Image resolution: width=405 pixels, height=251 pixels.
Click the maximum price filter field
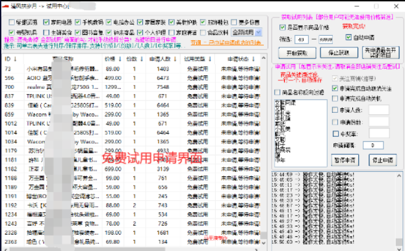(326, 40)
